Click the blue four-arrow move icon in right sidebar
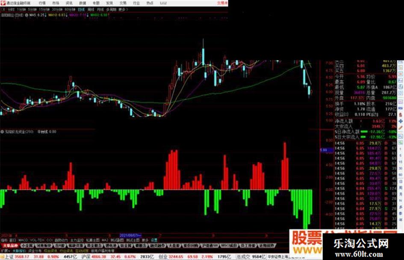404x260 pixels. pyautogui.click(x=401, y=121)
